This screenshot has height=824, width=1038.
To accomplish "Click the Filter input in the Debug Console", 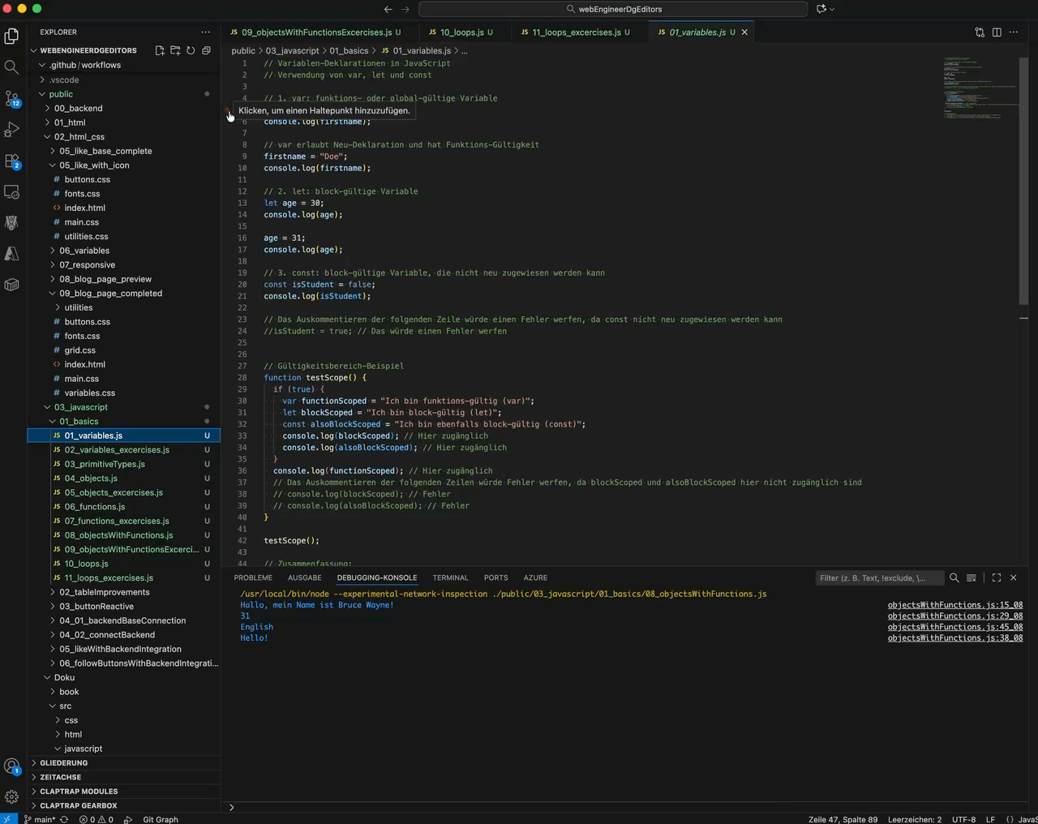I will 878,577.
